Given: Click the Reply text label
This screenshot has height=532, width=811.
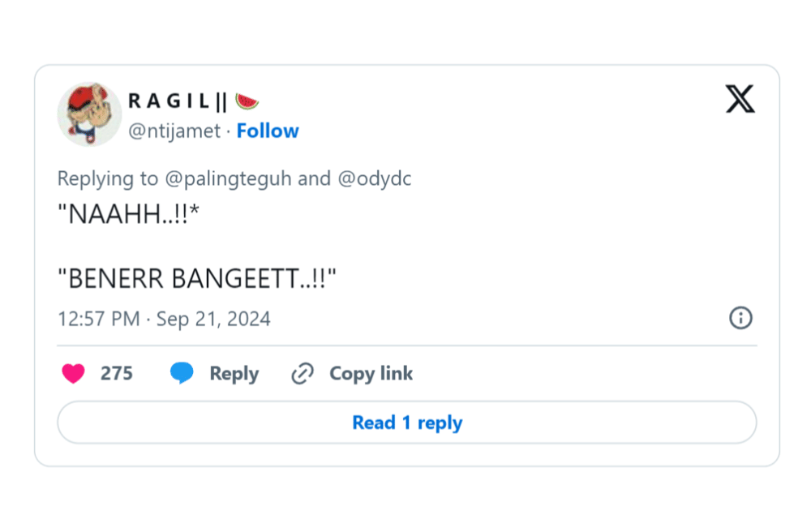Looking at the screenshot, I should (234, 374).
